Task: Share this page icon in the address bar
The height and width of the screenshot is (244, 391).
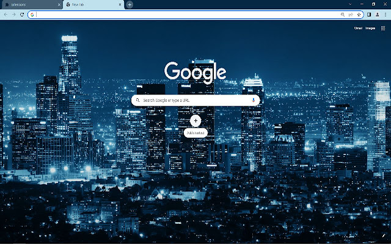Action: [351, 15]
